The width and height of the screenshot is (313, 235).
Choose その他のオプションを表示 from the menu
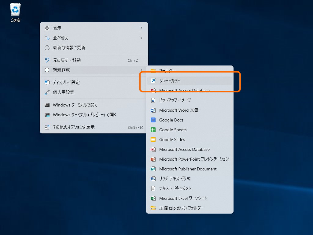(77, 128)
